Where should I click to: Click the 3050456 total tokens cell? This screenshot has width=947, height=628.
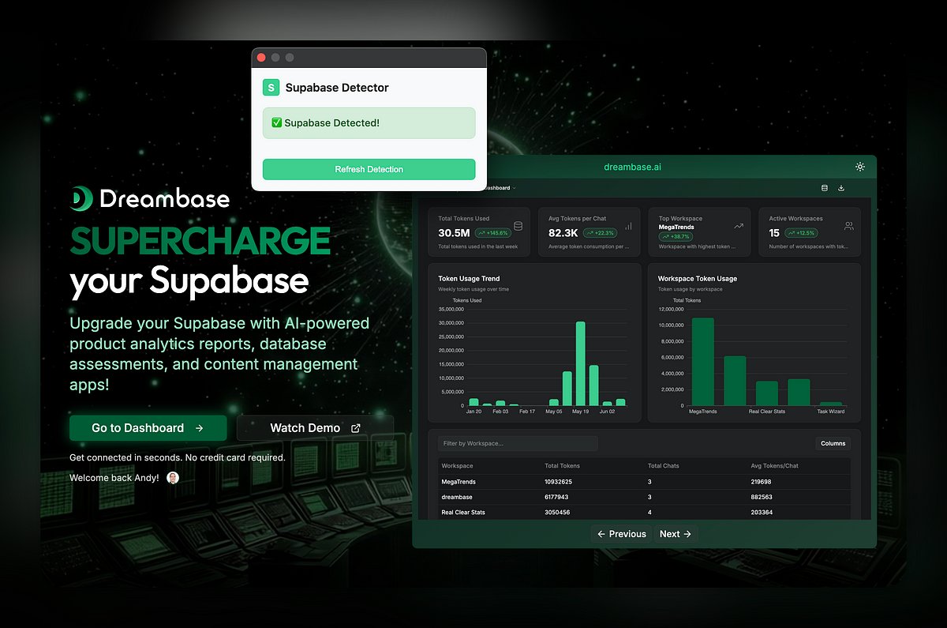558,513
